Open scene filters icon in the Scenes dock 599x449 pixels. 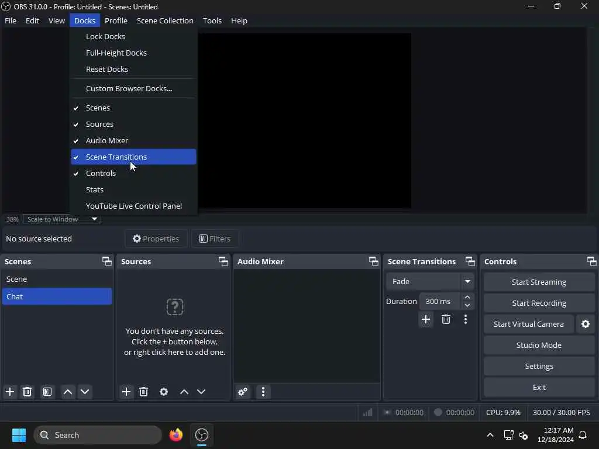point(47,392)
